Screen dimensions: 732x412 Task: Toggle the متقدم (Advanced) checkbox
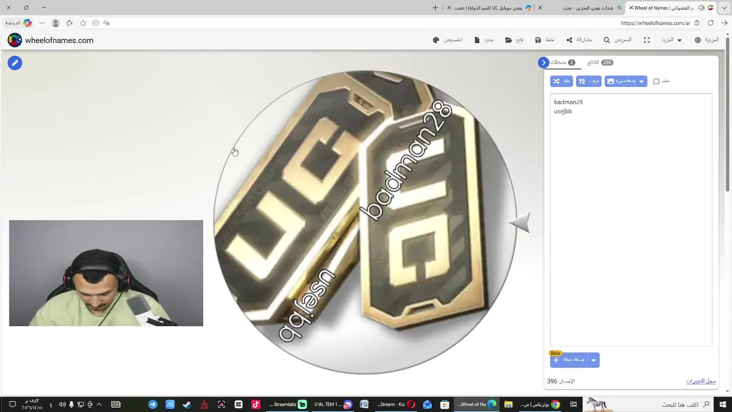click(657, 81)
